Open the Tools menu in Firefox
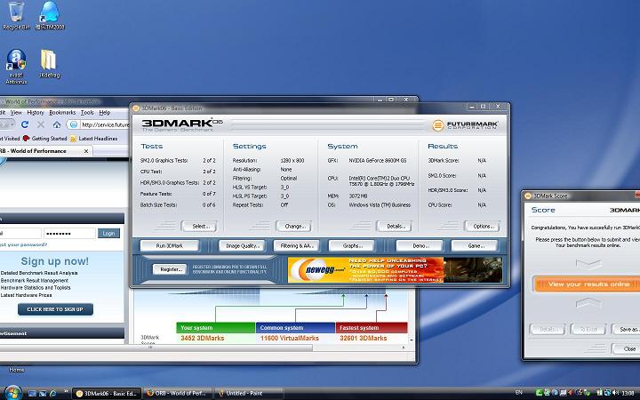The width and height of the screenshot is (640, 400). pyautogui.click(x=87, y=113)
